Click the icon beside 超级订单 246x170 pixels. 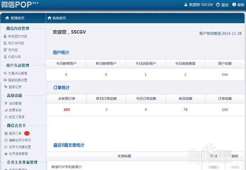pyautogui.click(x=6, y=133)
